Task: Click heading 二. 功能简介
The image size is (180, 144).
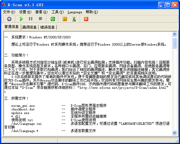Action: [16, 55]
